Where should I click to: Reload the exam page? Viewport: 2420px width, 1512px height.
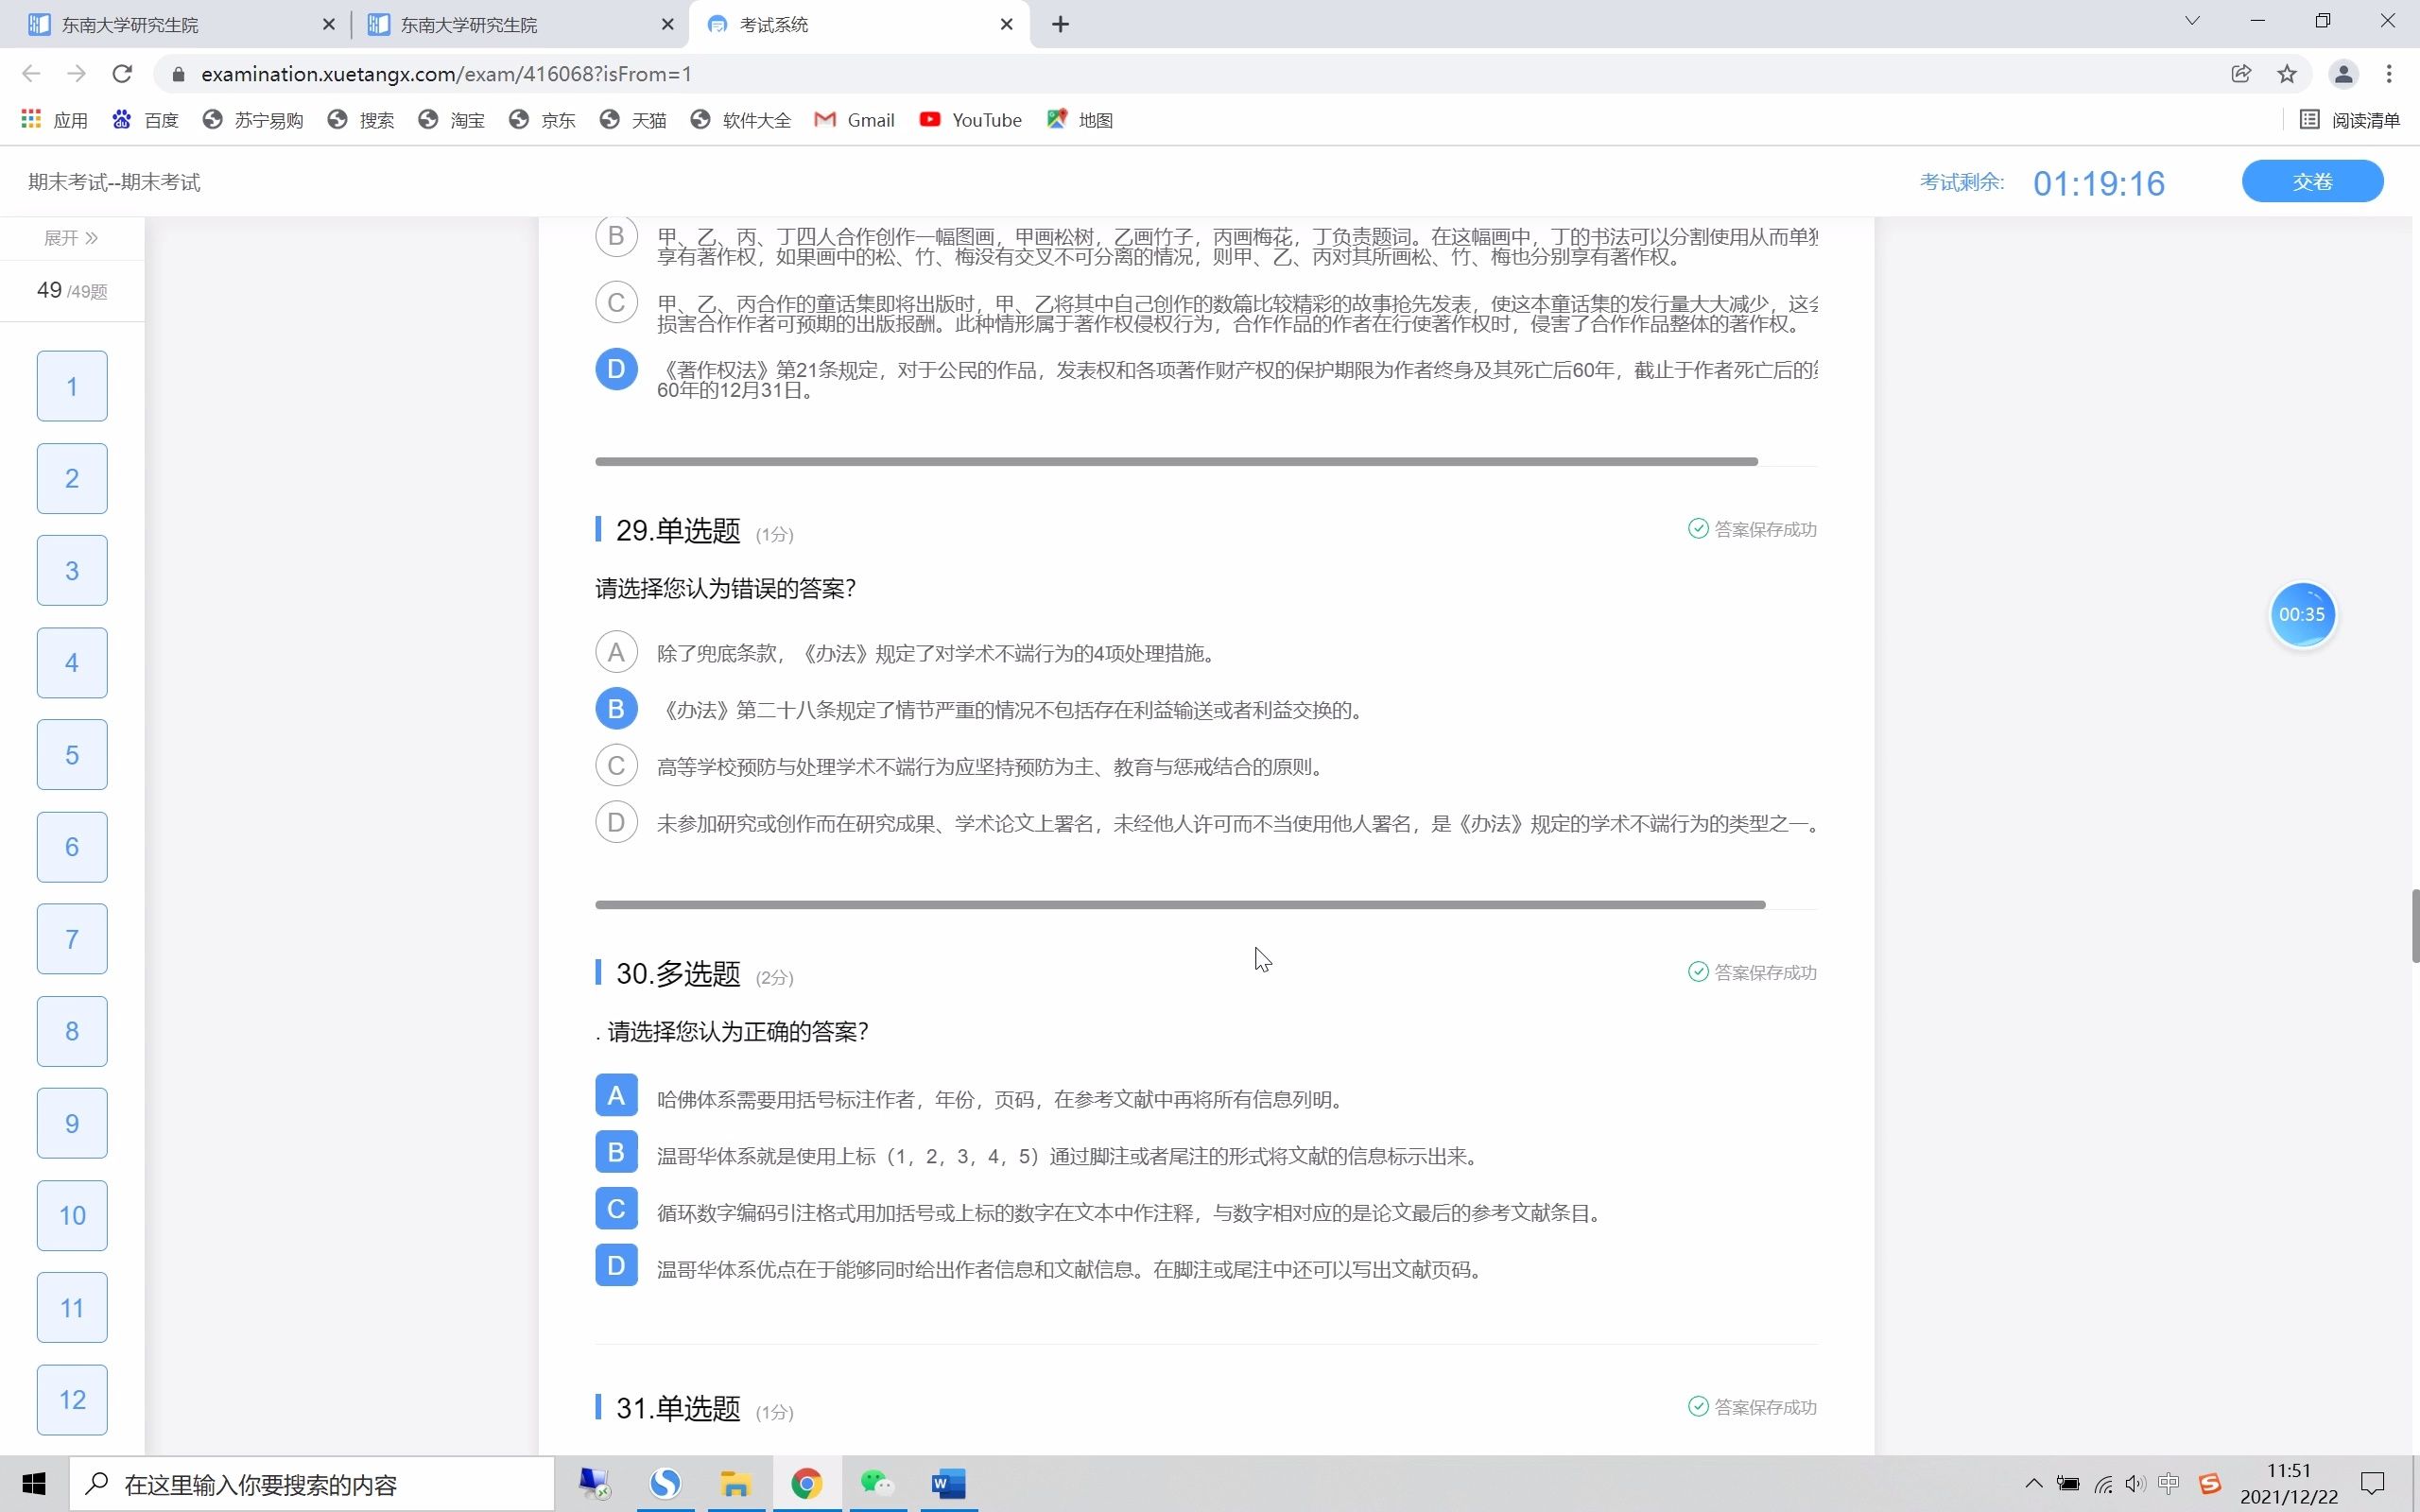(122, 74)
